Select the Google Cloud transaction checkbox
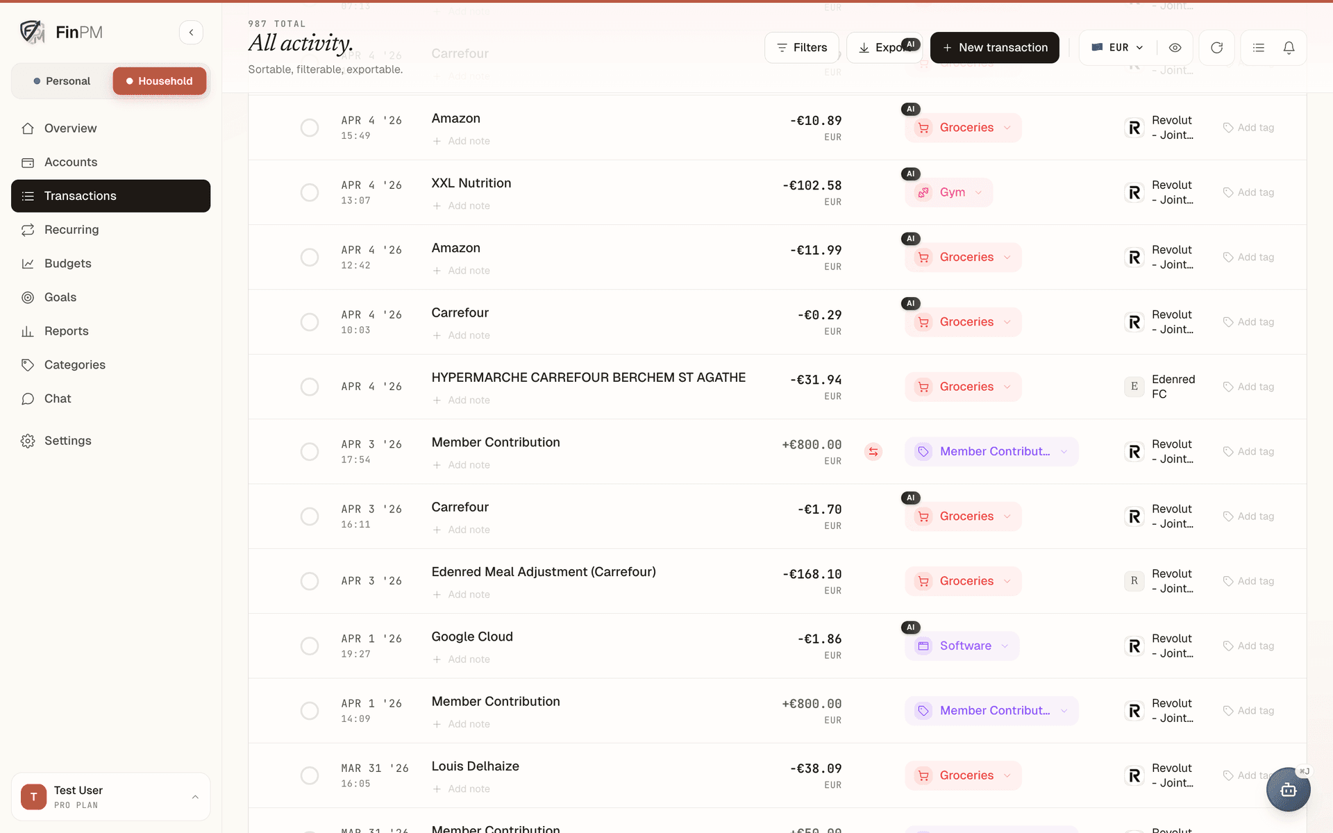The height and width of the screenshot is (833, 1333). (x=310, y=646)
